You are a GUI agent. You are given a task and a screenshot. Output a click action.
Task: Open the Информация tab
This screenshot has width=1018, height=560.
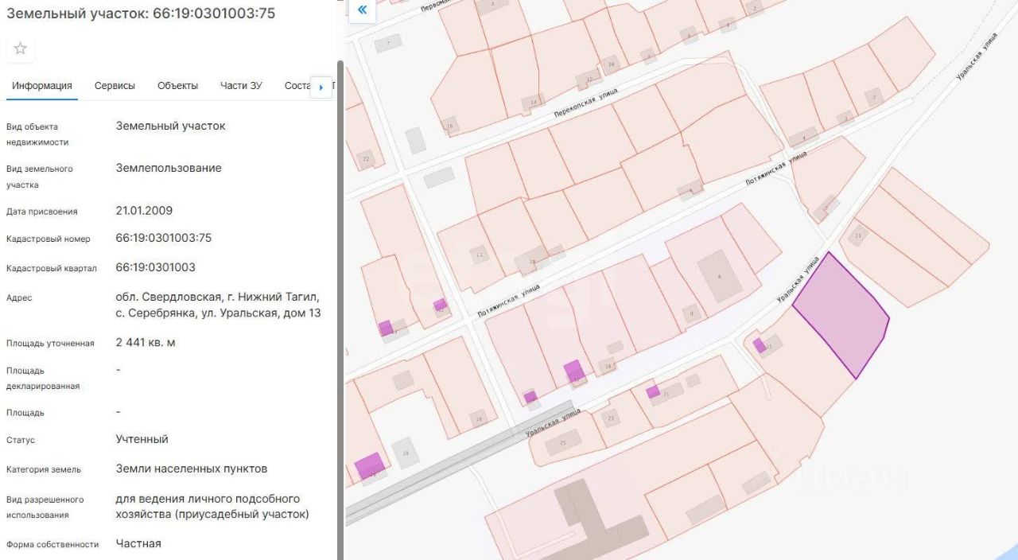pos(42,86)
